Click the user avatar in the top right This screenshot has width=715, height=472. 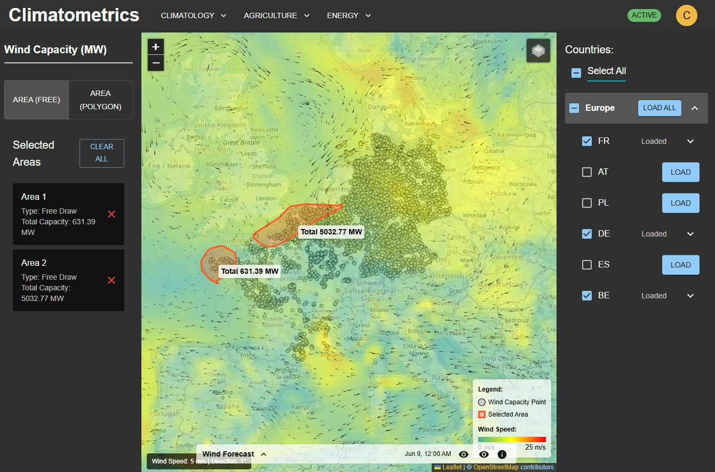pyautogui.click(x=687, y=15)
